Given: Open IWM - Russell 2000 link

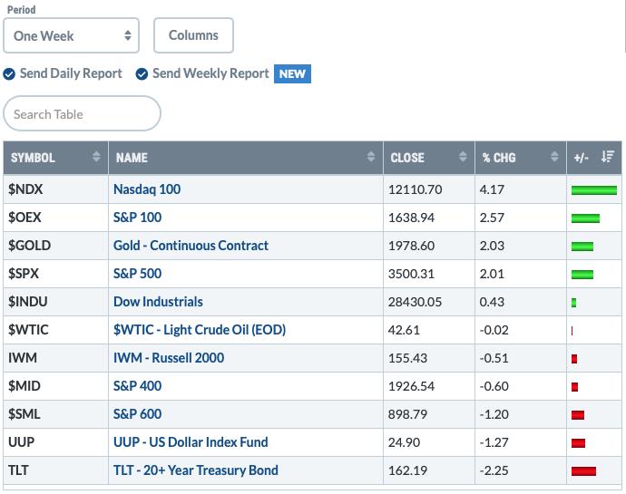Looking at the screenshot, I should [x=169, y=358].
